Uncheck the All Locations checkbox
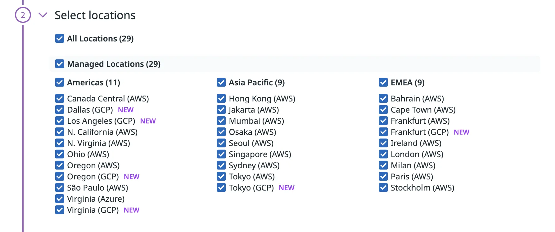 point(60,38)
